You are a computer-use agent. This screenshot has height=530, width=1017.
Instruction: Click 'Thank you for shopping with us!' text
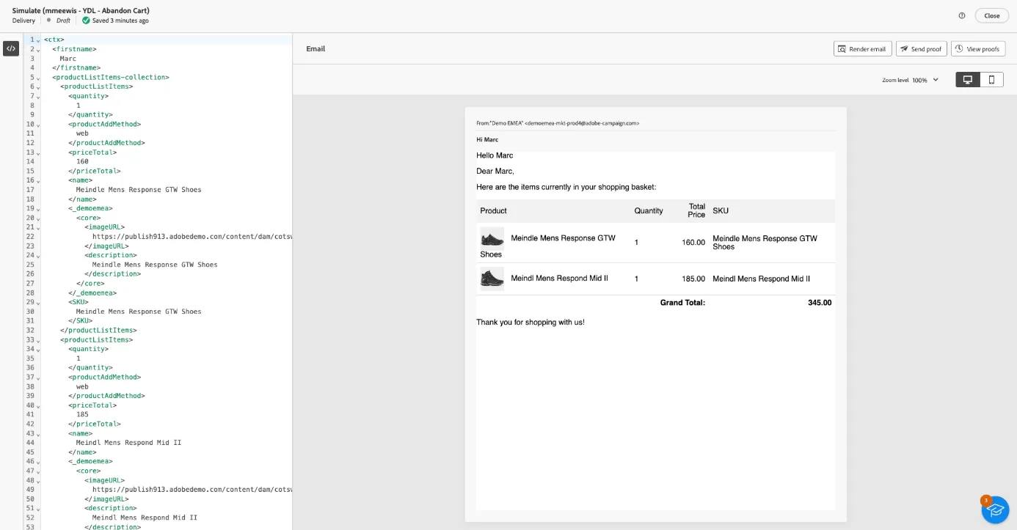pyautogui.click(x=531, y=323)
